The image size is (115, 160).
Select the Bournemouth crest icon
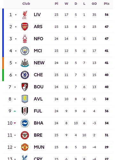[x=25, y=87]
